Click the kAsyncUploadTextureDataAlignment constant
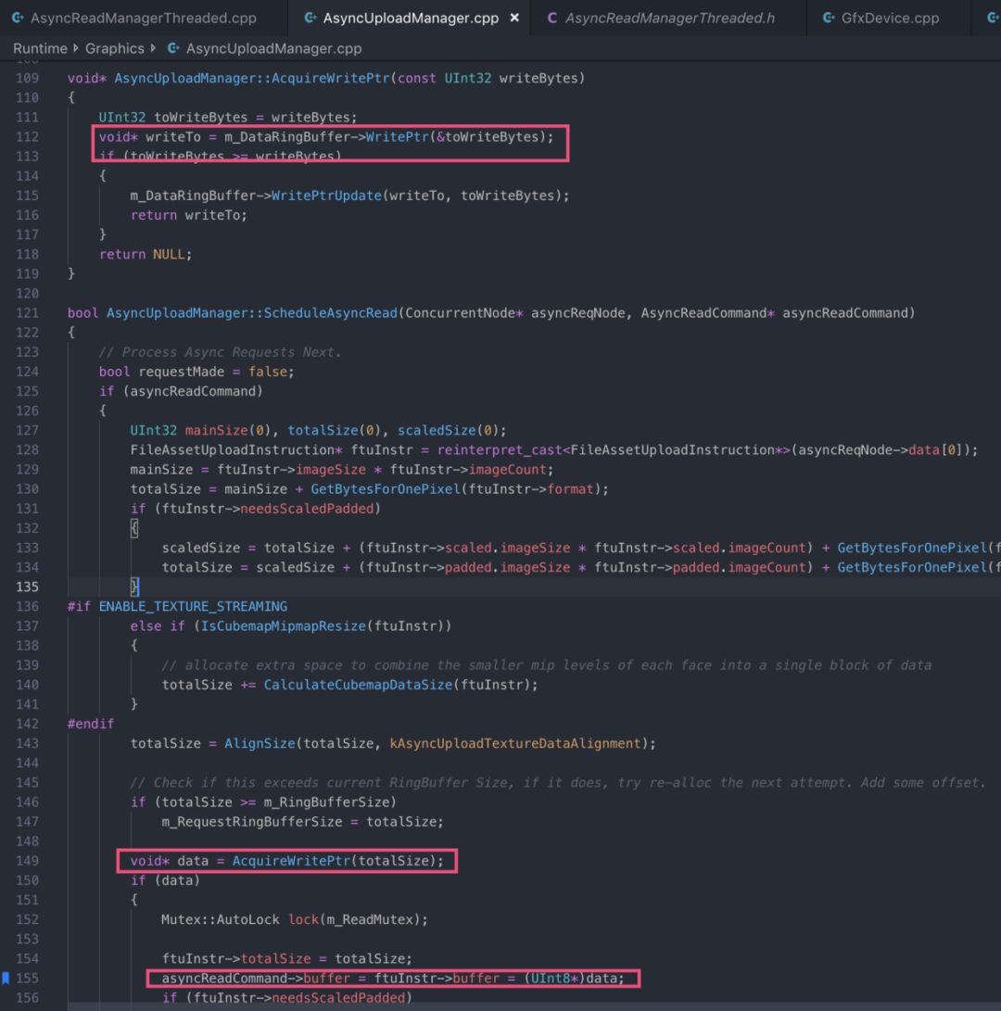1001x1011 pixels. point(515,743)
